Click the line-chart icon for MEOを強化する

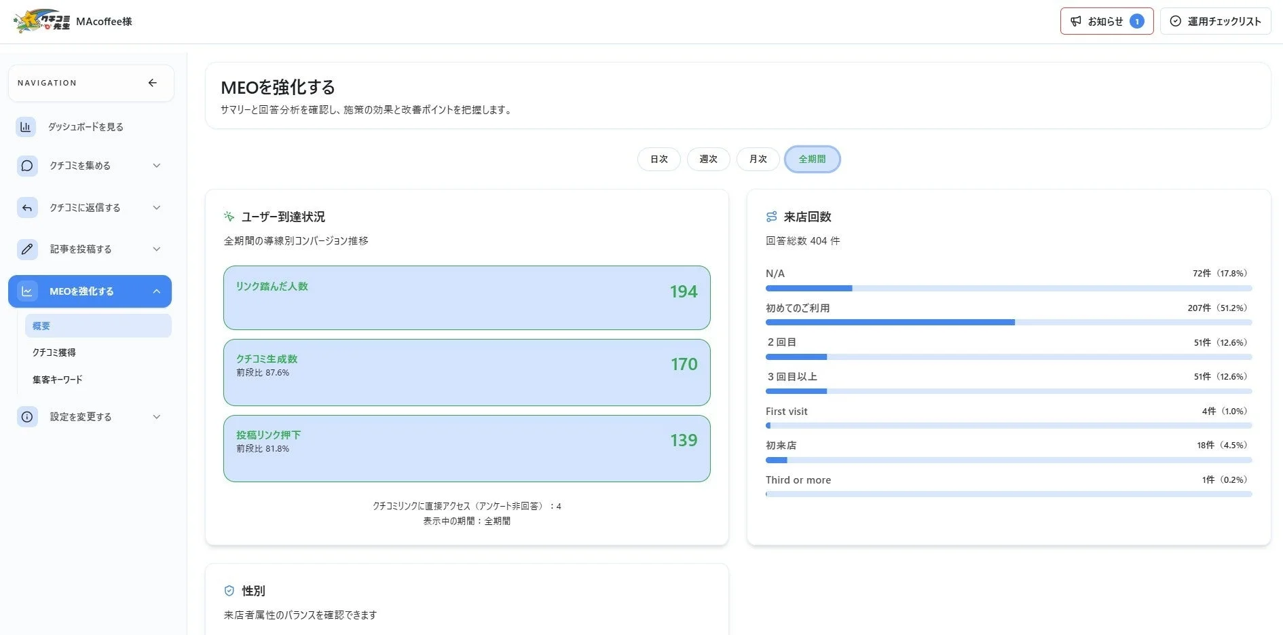pos(26,291)
